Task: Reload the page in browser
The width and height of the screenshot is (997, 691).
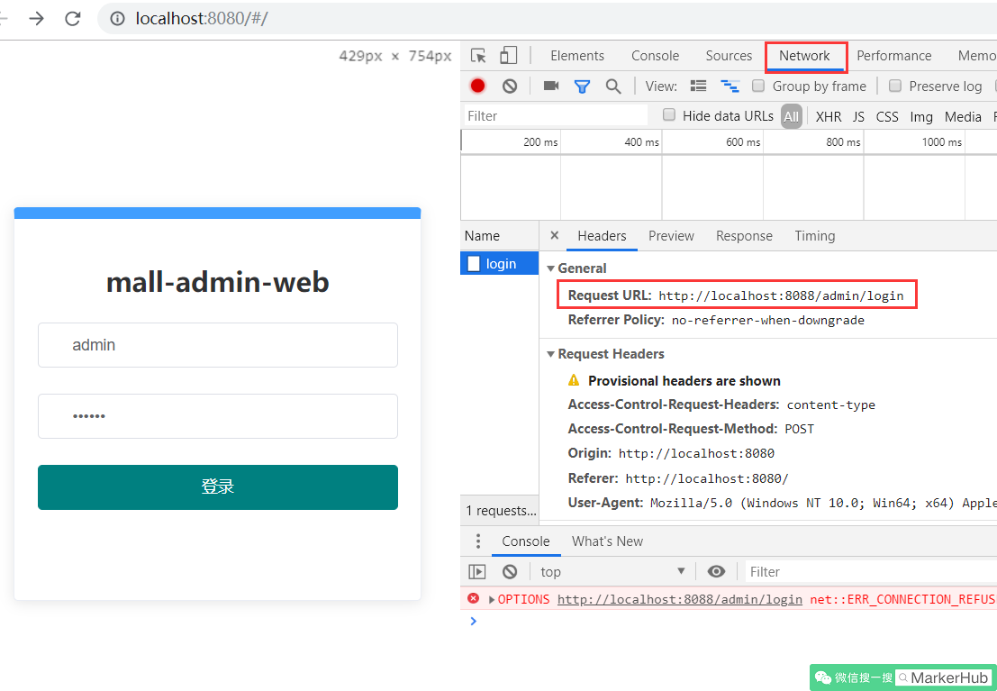Action: pyautogui.click(x=73, y=18)
